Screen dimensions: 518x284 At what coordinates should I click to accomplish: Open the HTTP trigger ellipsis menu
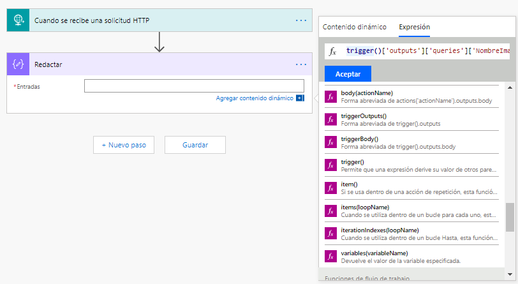tap(301, 20)
